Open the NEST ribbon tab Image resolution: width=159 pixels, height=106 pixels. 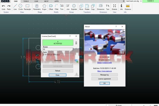tap(46, 1)
